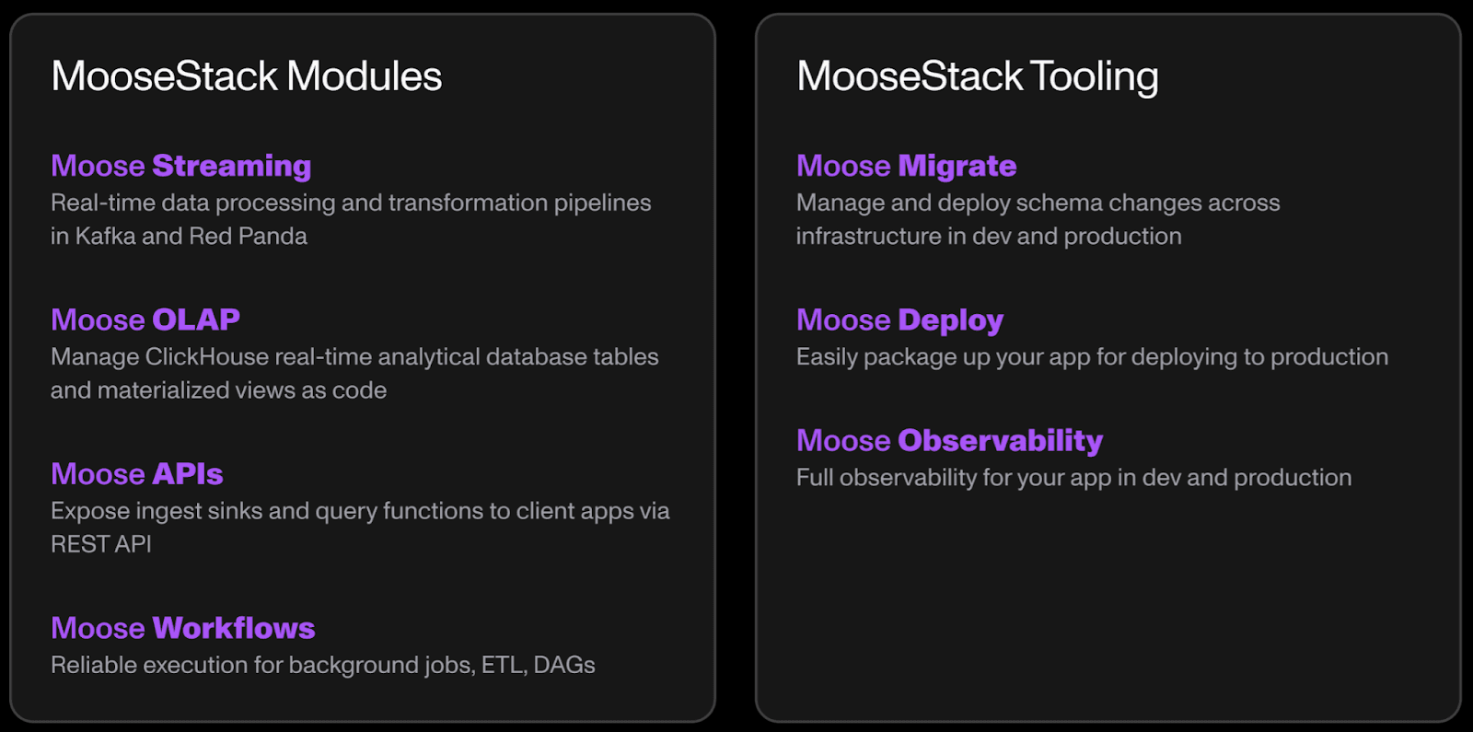Select the Moose APIs title

pyautogui.click(x=136, y=473)
